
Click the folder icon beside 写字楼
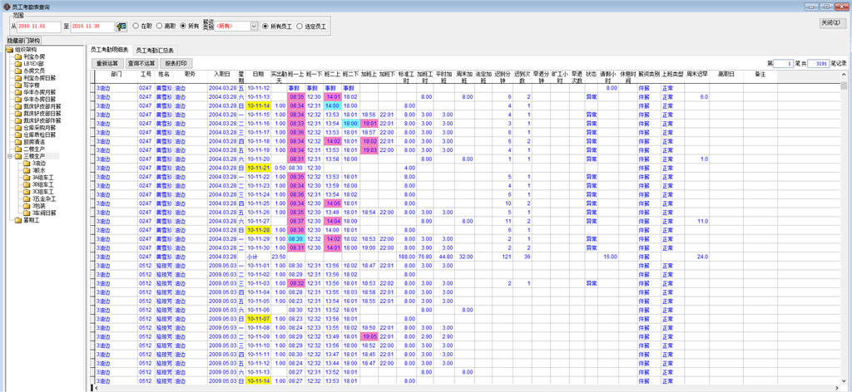pyautogui.click(x=18, y=85)
